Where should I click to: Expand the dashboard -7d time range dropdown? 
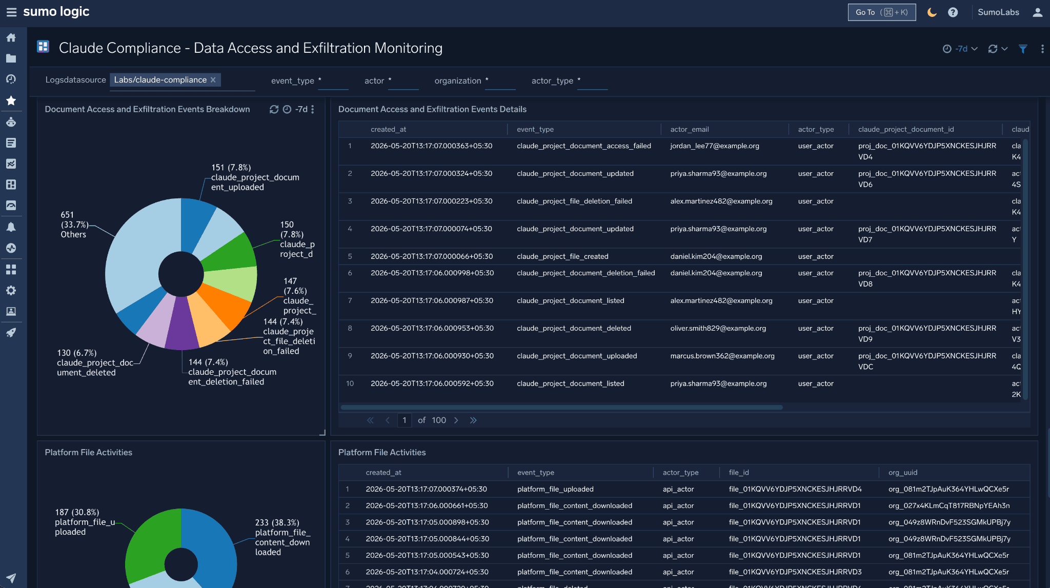point(960,49)
